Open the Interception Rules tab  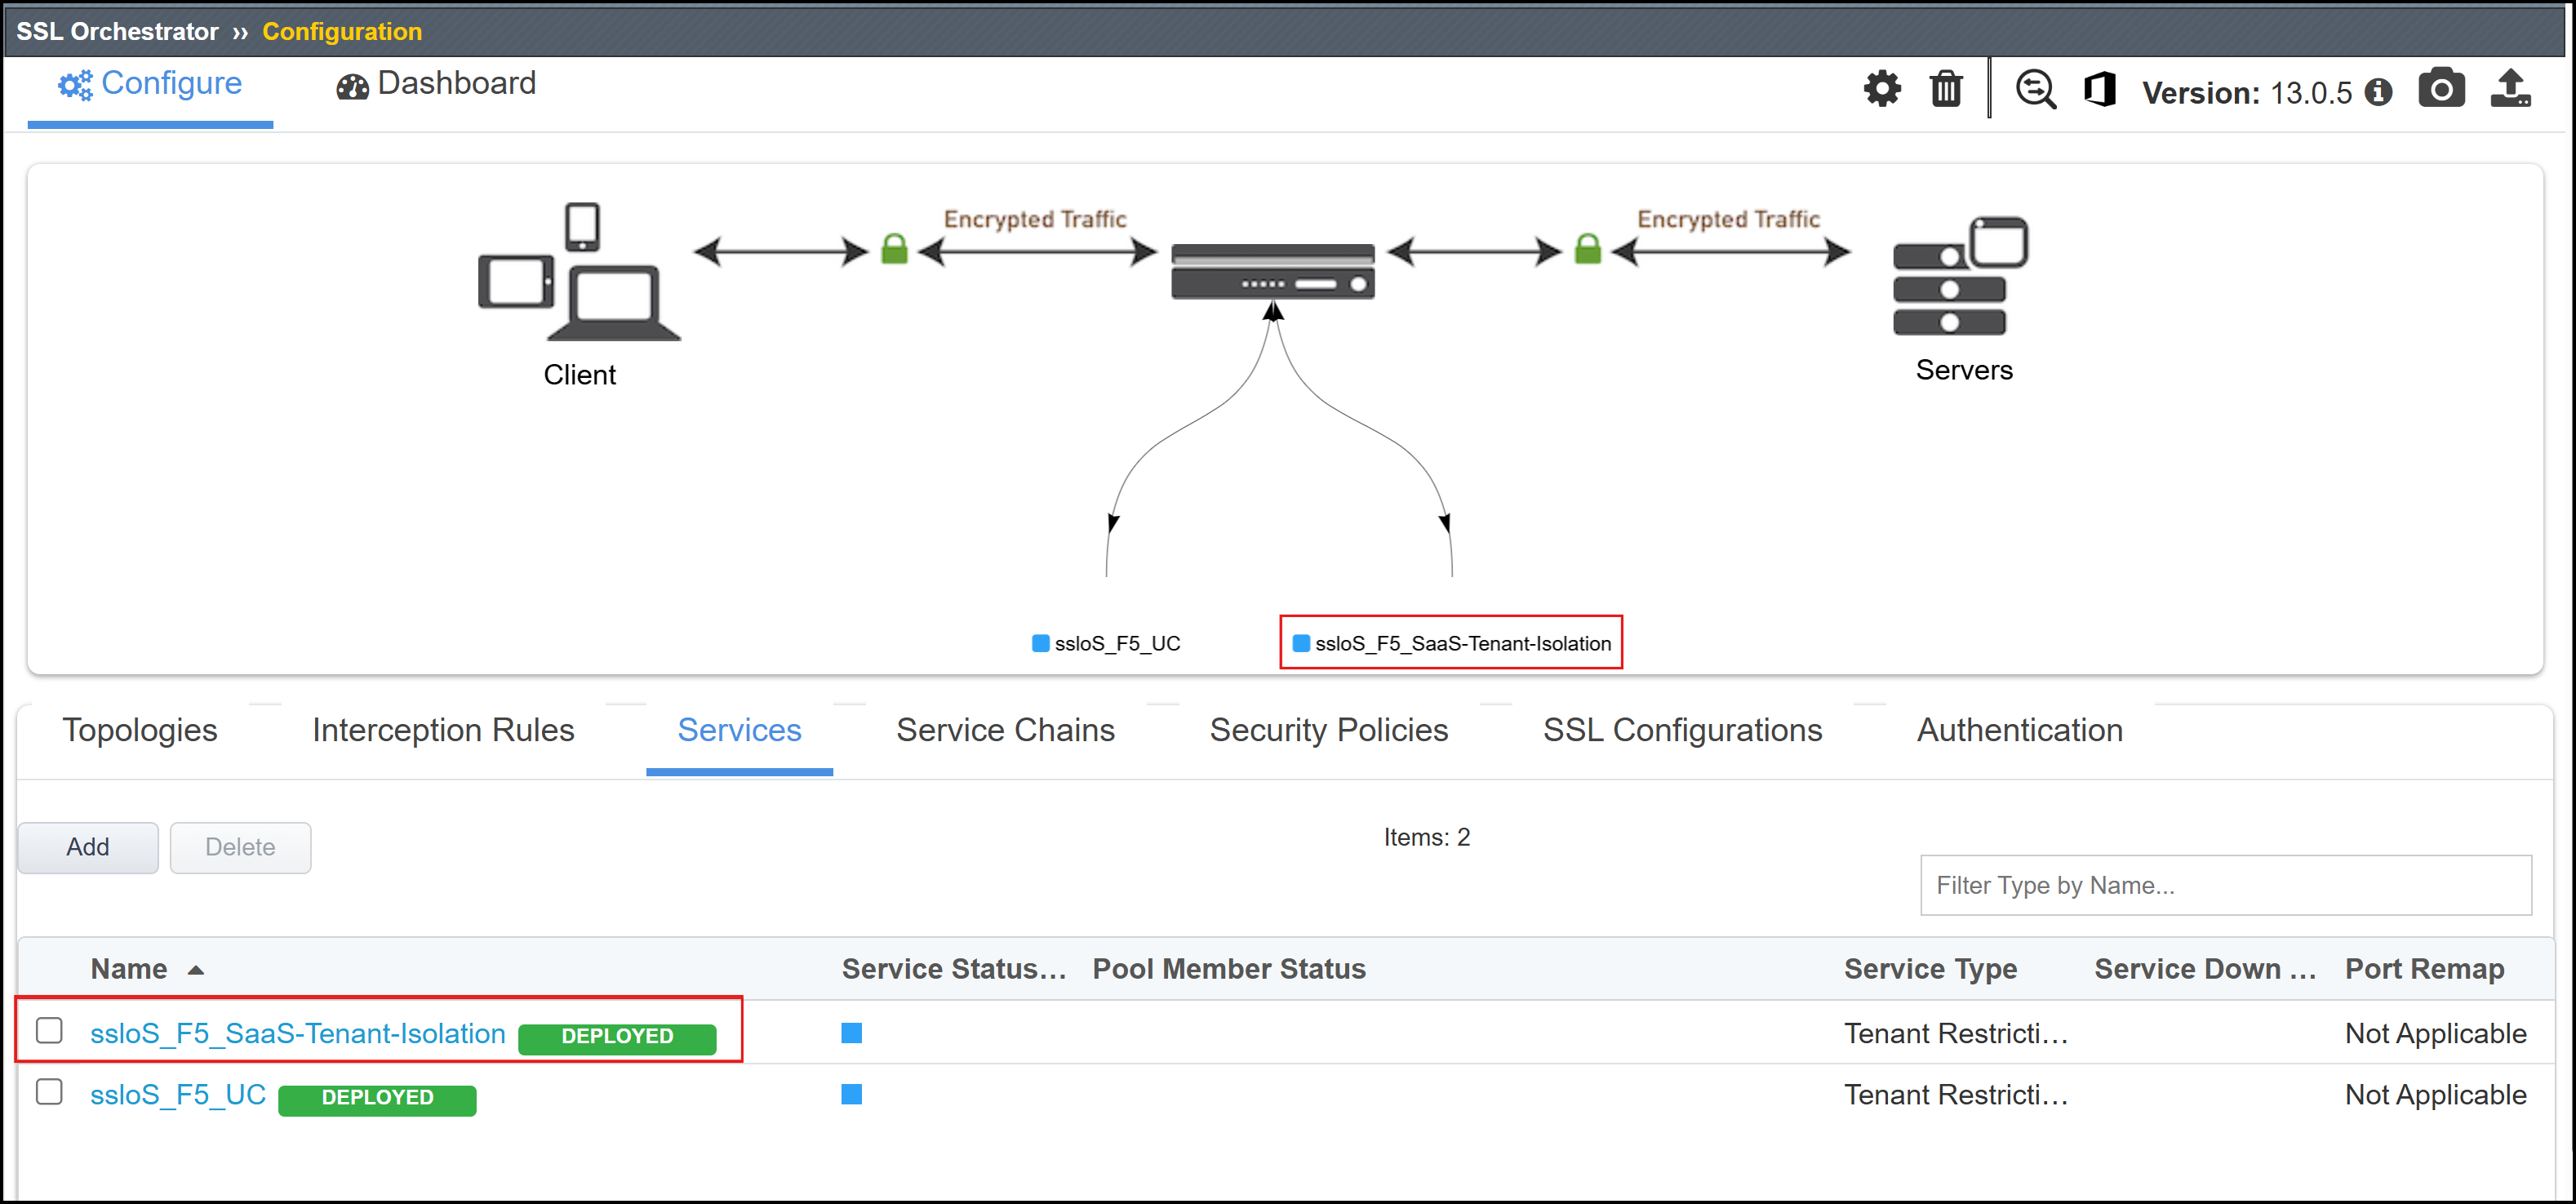443,731
